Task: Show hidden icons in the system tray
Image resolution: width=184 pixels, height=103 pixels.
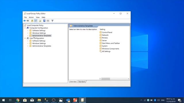Action: (141, 100)
